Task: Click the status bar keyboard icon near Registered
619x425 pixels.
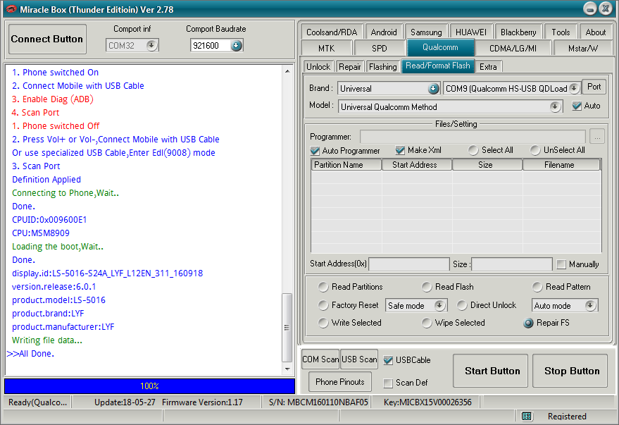Action: click(x=527, y=416)
